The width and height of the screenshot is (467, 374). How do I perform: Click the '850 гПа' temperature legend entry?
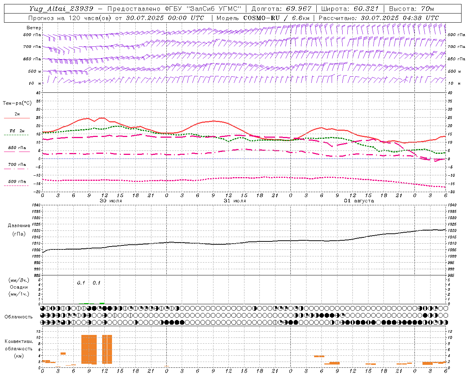tap(17, 148)
